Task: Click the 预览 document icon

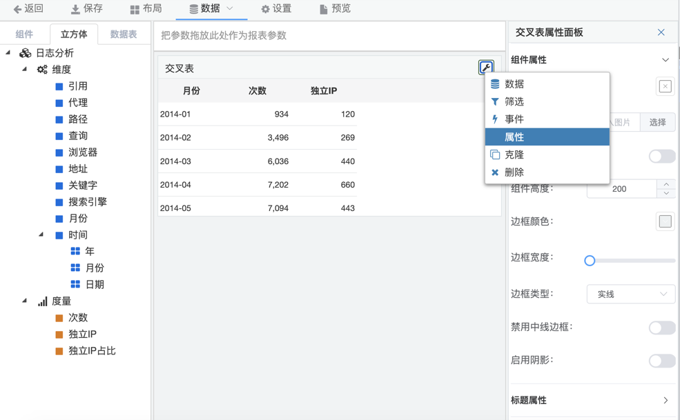Action: [x=324, y=9]
